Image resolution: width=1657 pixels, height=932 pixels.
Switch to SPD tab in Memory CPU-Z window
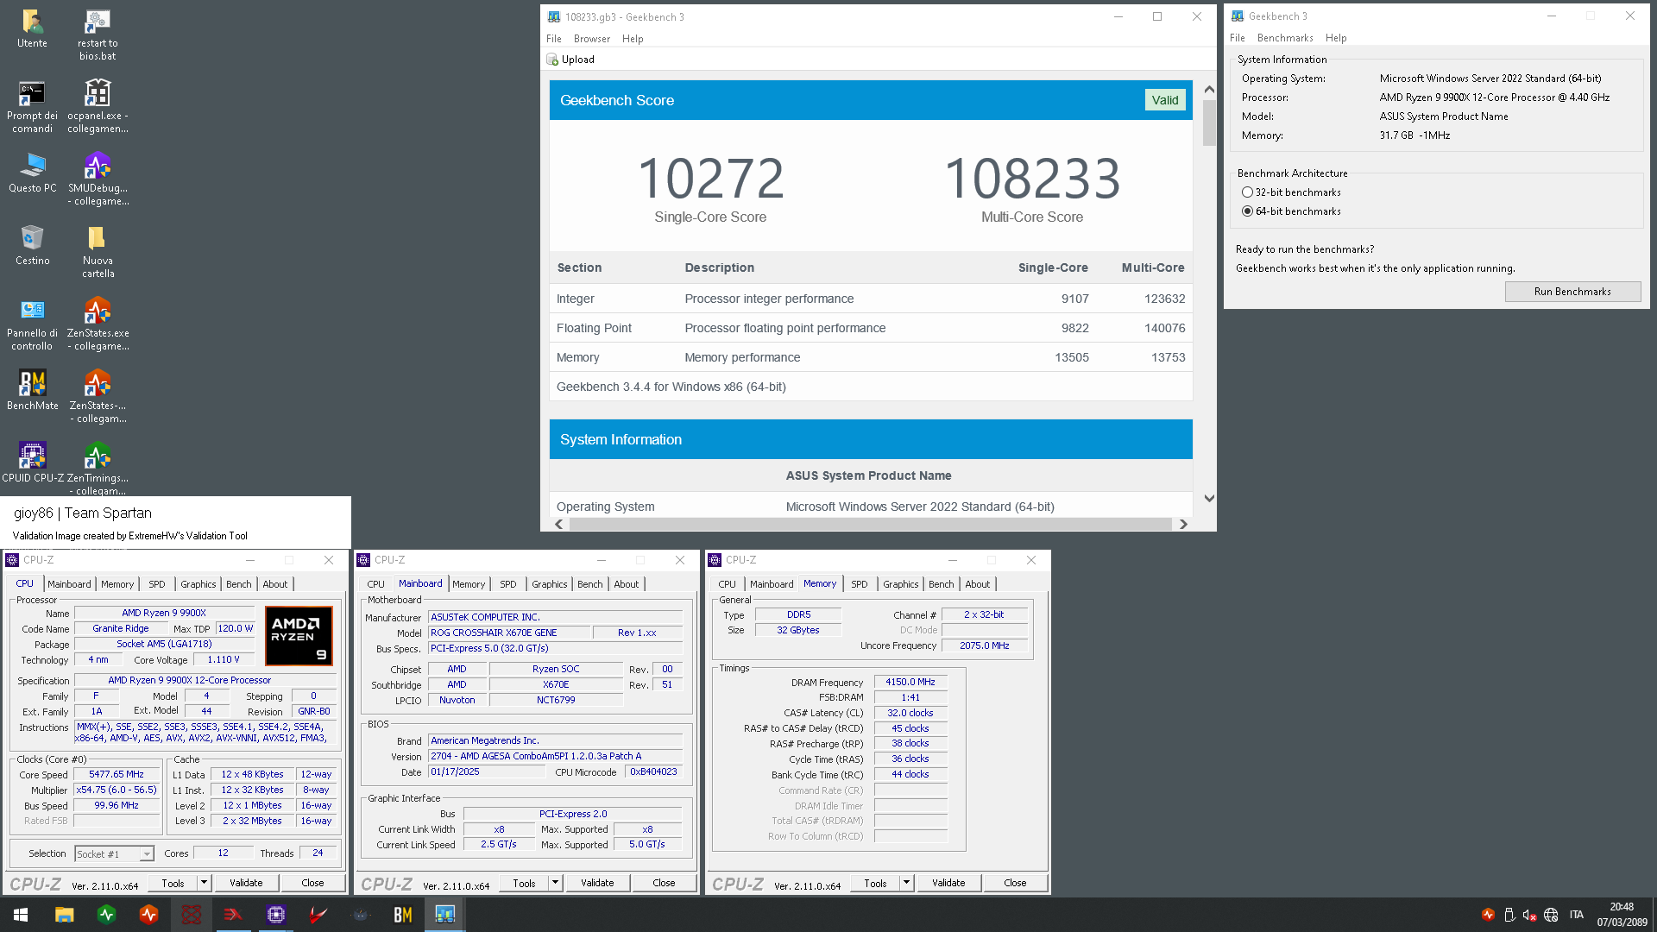[x=860, y=584]
